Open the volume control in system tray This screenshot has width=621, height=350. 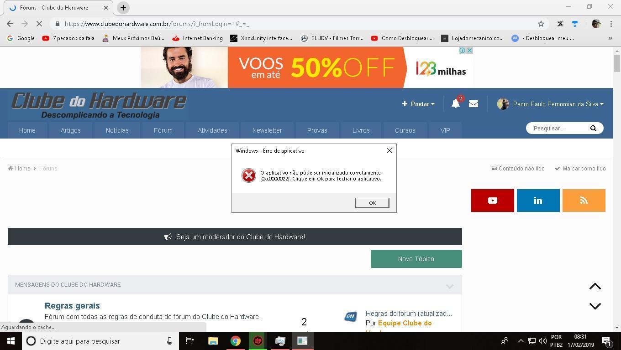[x=543, y=341]
